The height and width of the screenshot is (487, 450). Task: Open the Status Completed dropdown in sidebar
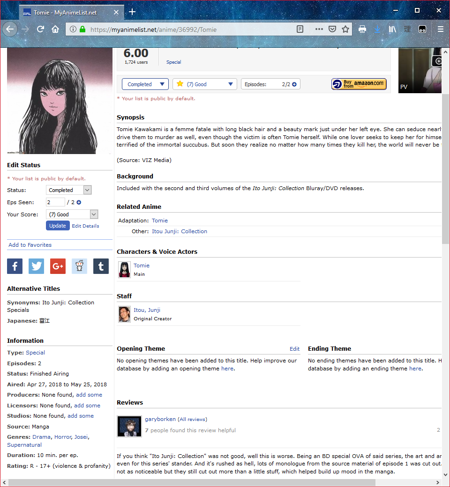[x=69, y=190]
